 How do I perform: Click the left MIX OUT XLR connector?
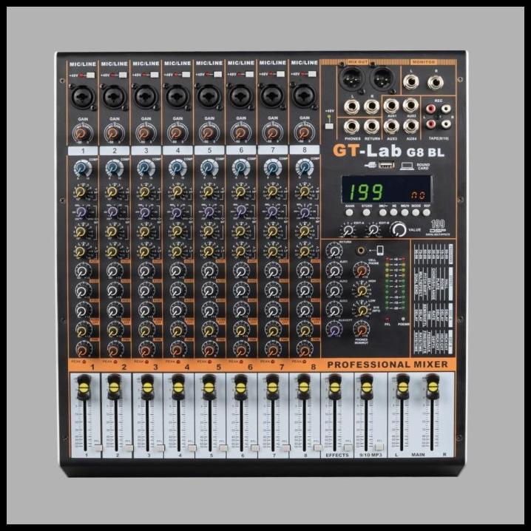tap(351, 78)
